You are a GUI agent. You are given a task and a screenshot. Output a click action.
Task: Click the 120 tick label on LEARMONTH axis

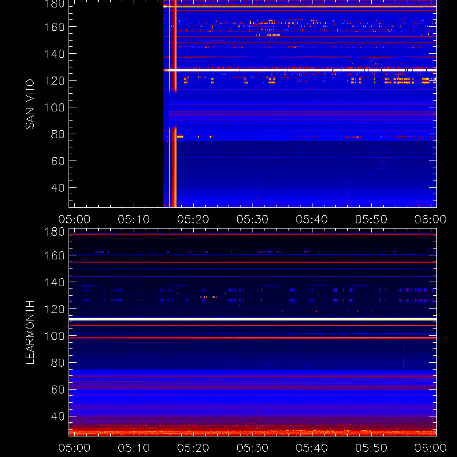pos(54,309)
